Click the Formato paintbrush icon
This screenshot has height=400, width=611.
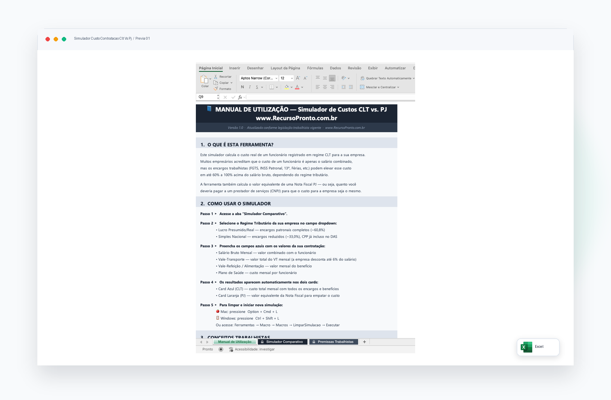216,89
